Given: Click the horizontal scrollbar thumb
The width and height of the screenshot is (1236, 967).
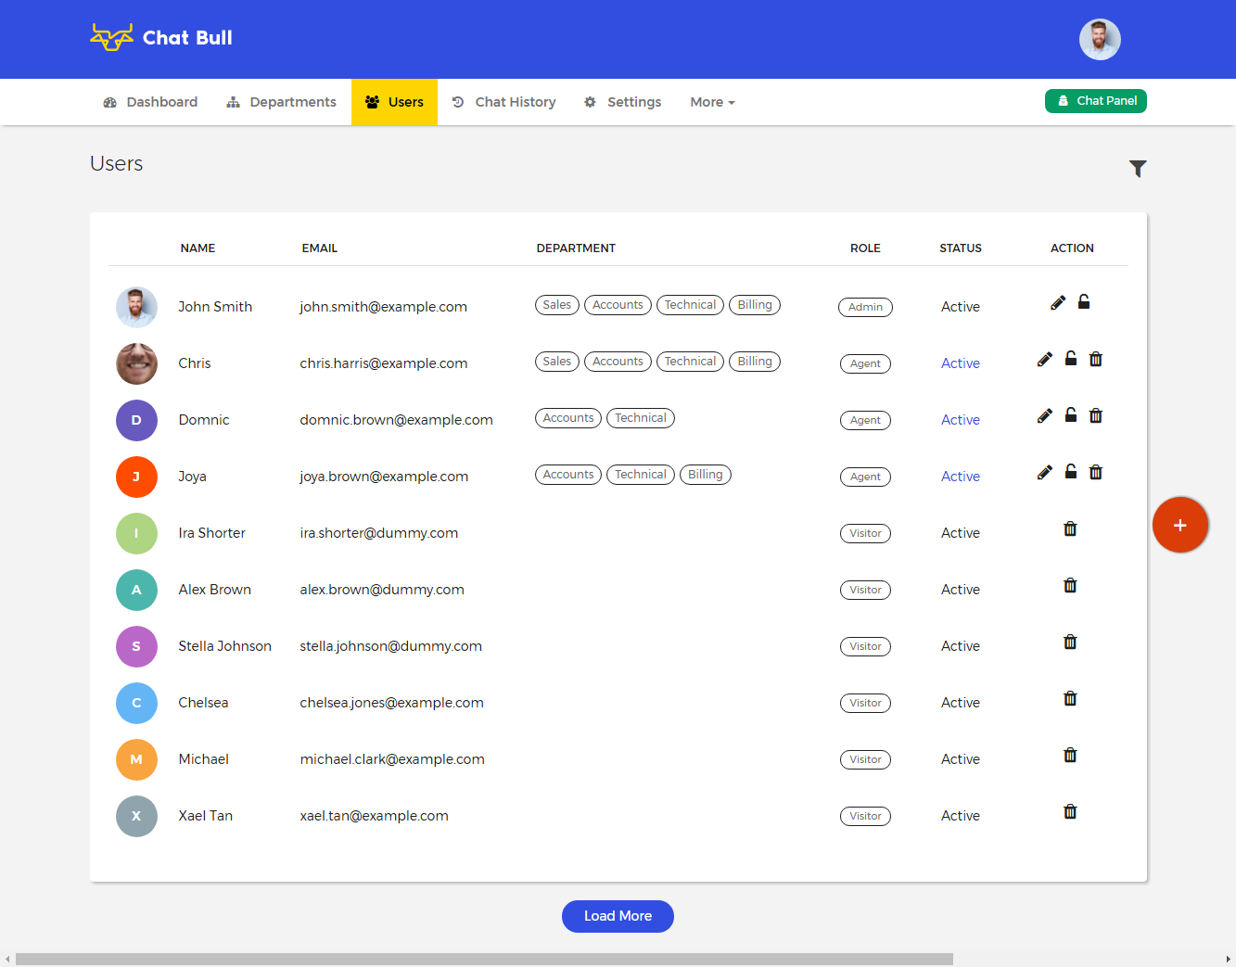Looking at the screenshot, I should (484, 960).
